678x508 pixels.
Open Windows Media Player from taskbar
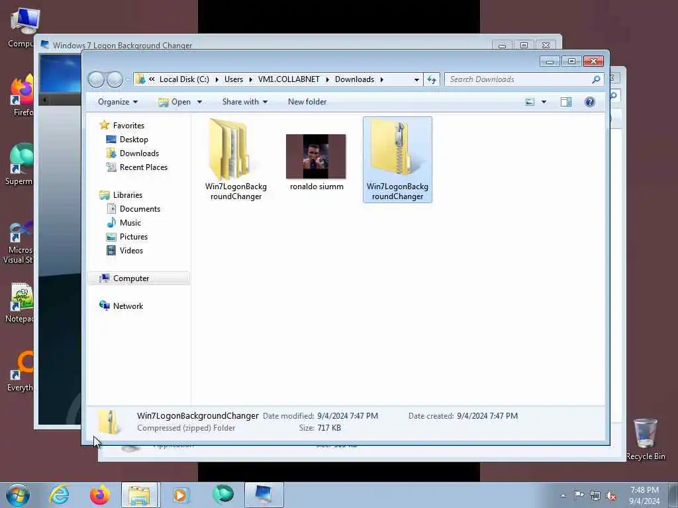pyautogui.click(x=180, y=495)
